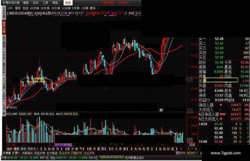250x161 pixels.
Task: Select the 分时 period tab
Action: (x=10, y=8)
